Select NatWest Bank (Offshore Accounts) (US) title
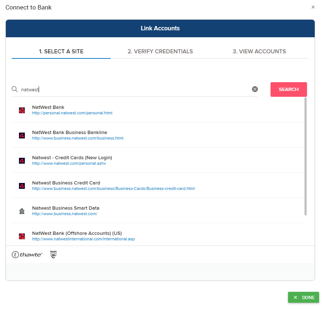The height and width of the screenshot is (309, 322). 77,233
